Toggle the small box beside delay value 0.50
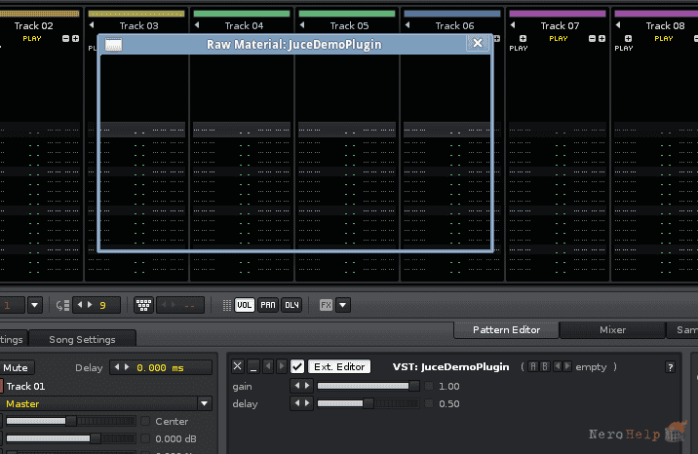 [429, 403]
